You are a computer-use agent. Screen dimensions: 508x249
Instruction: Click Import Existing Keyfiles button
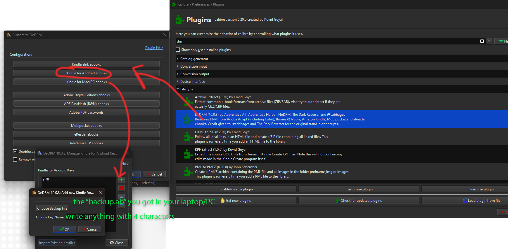[57, 243]
